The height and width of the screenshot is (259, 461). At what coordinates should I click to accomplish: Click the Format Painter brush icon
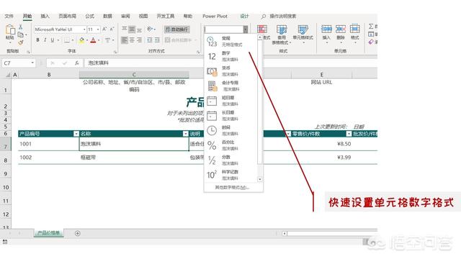click(21, 42)
